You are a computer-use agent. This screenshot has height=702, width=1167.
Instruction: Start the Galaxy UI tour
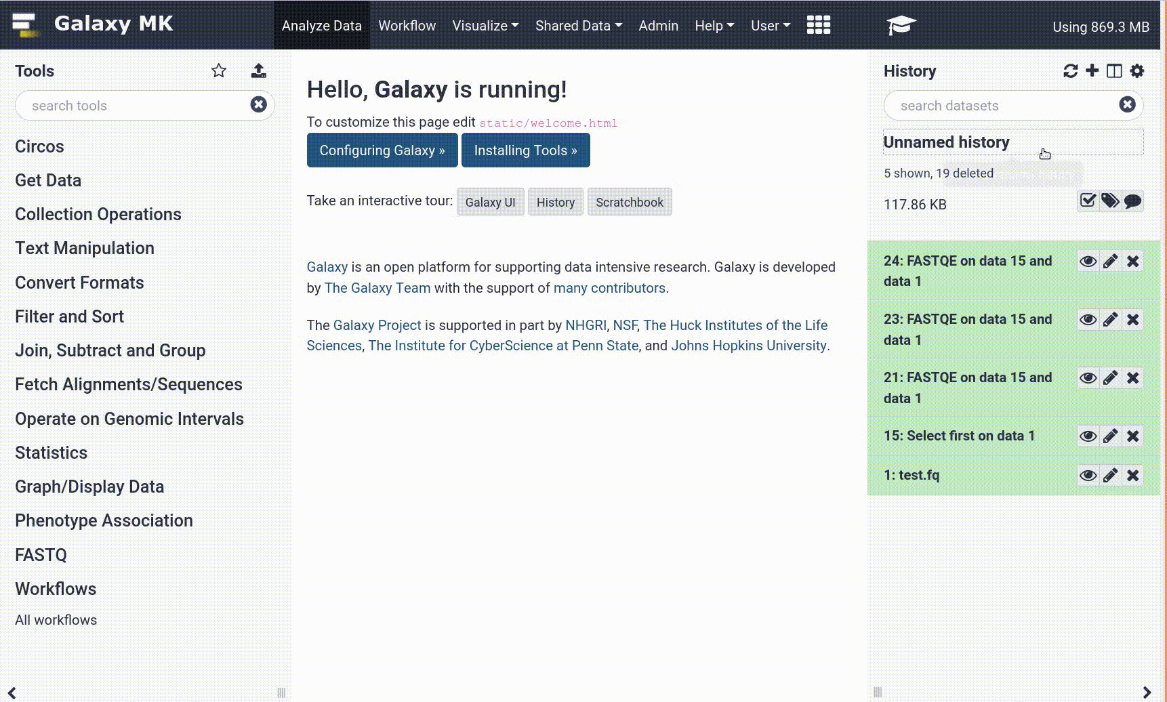click(x=491, y=202)
